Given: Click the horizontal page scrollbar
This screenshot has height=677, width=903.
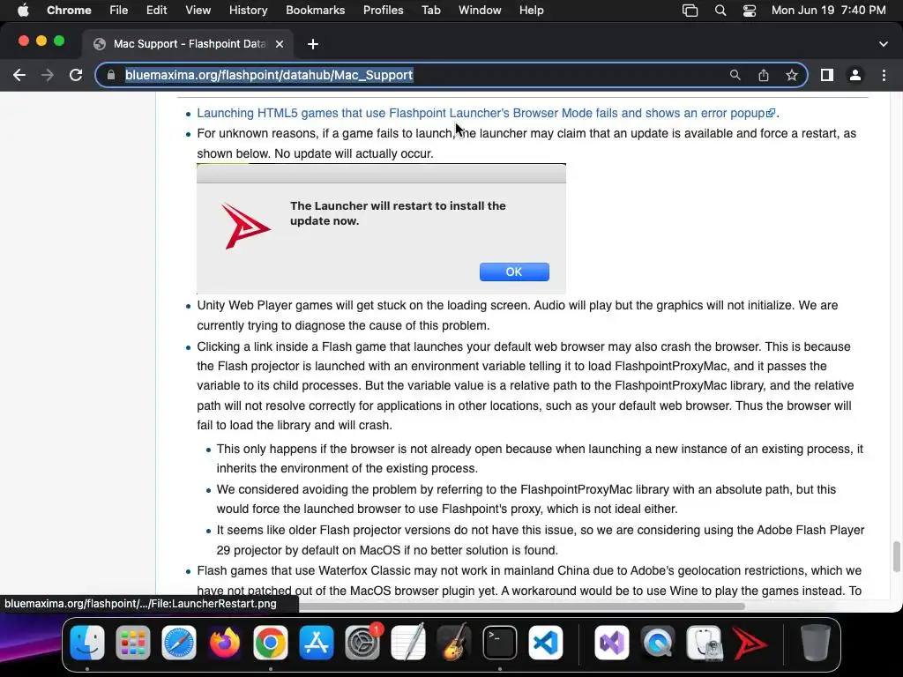Looking at the screenshot, I should pyautogui.click(x=521, y=606).
